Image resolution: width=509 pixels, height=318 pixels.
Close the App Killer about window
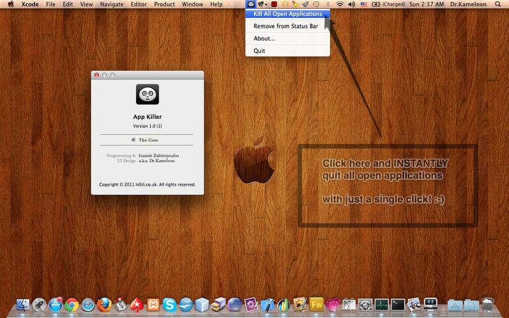(97, 75)
